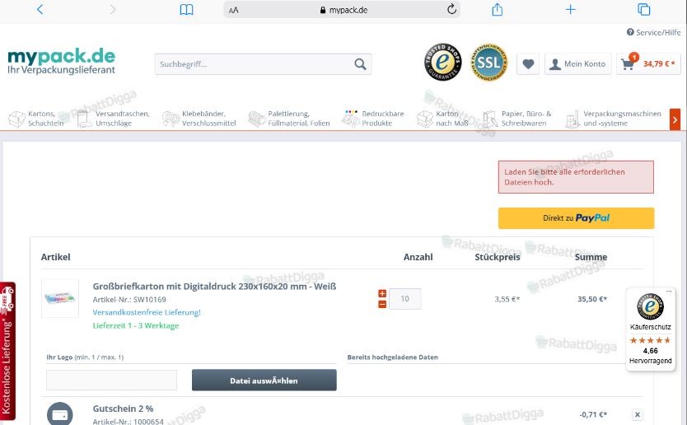Click the mypack.de logo
Image resolution: width=687 pixels, height=425 pixels.
coord(61,61)
